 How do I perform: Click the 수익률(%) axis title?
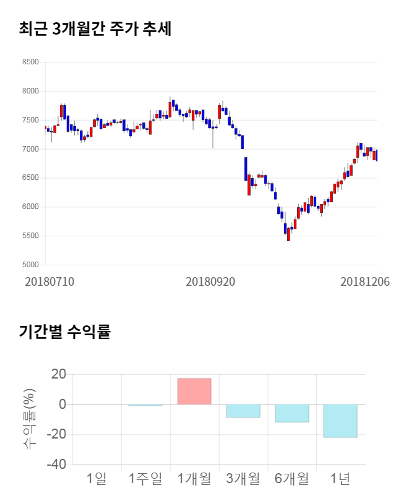[29, 419]
